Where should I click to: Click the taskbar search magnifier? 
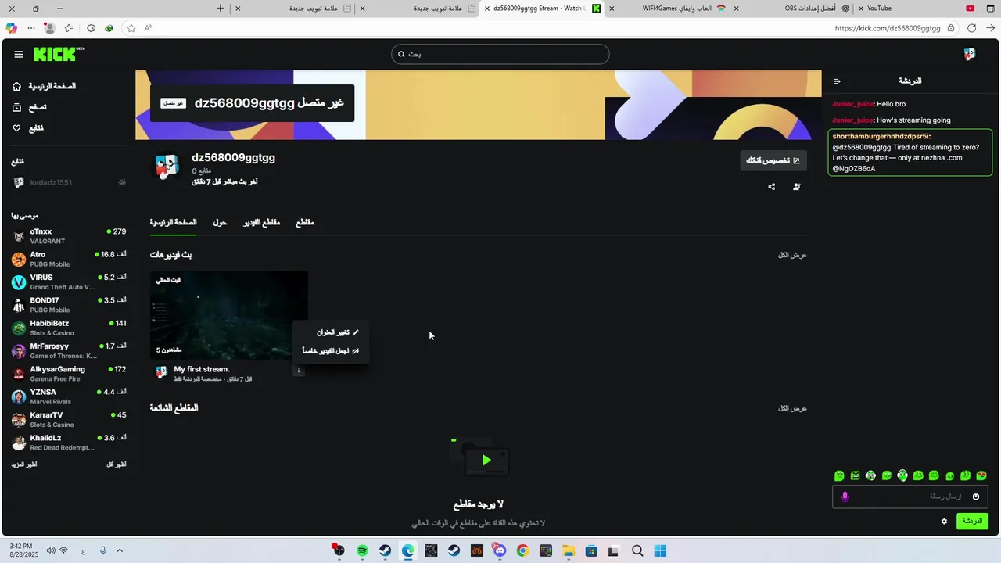(x=637, y=550)
